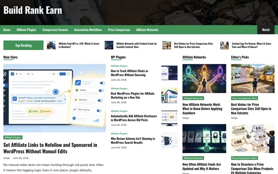Open the Automation Workflows menu item

(88, 30)
